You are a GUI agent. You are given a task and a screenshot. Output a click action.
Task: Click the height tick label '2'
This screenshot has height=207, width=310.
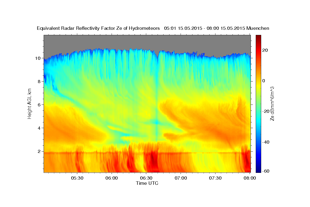[40, 151]
